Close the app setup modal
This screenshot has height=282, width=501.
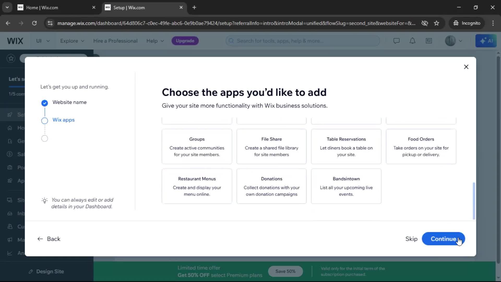466,67
